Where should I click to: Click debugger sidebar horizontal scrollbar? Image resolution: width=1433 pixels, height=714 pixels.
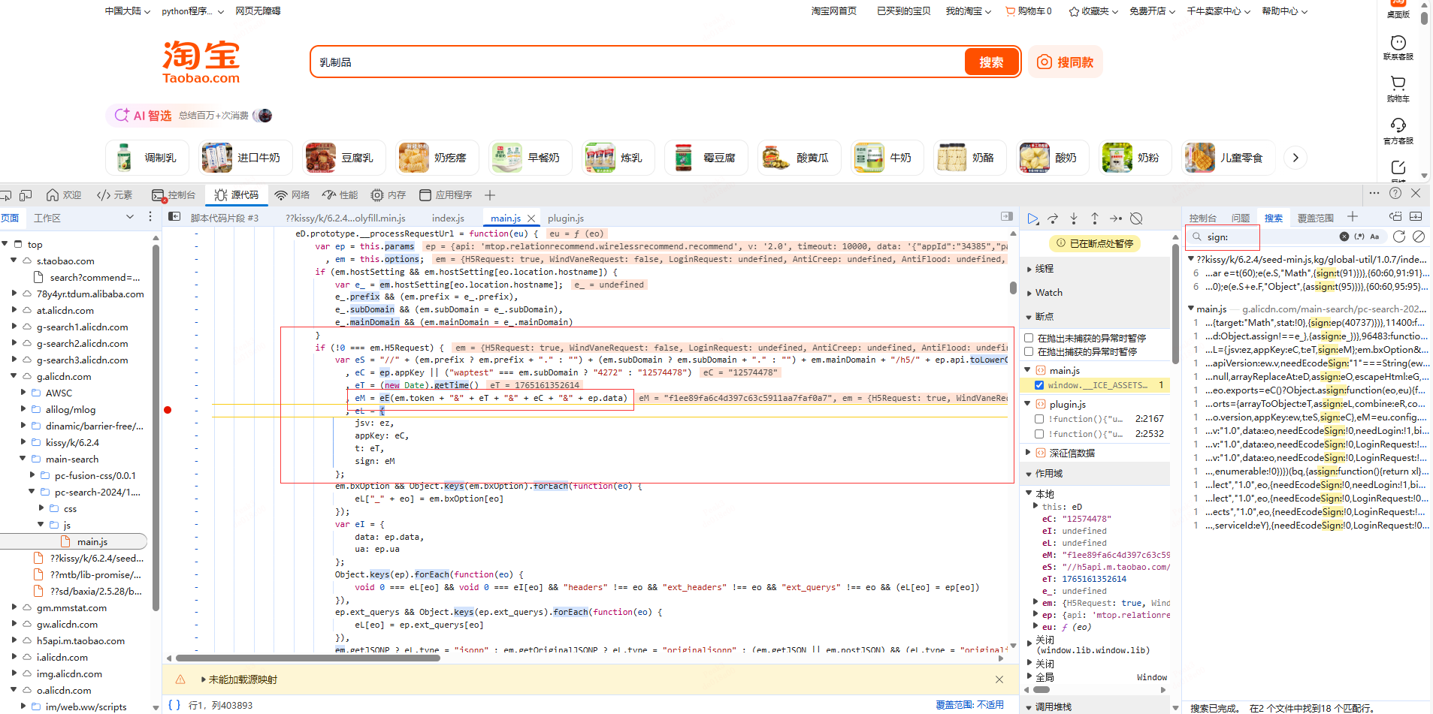[x=1041, y=689]
